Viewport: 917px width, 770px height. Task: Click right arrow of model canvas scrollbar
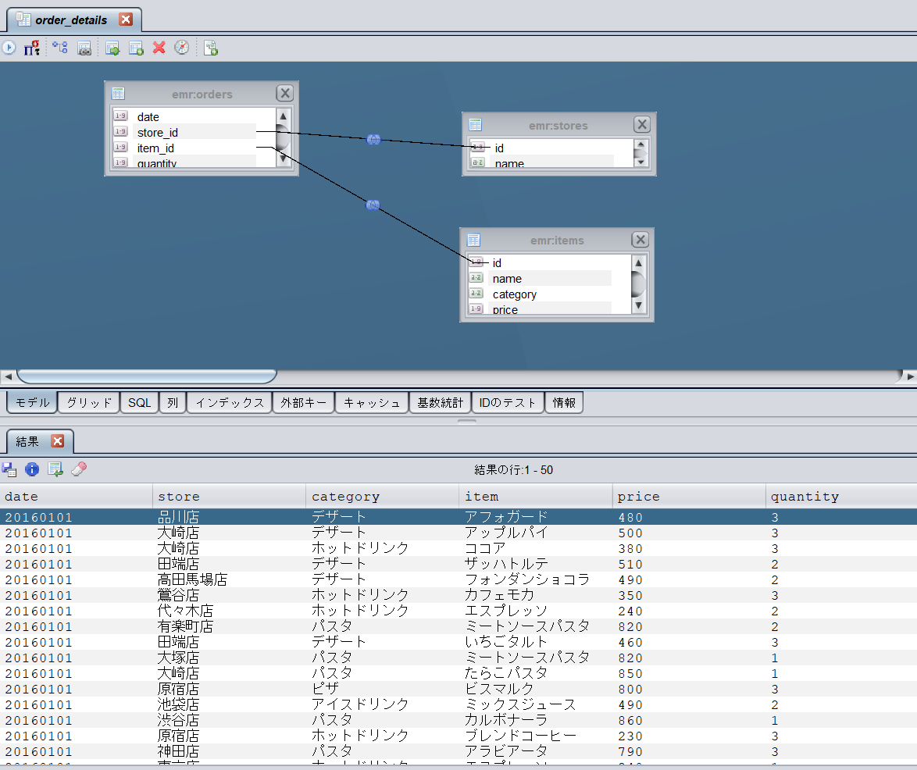pyautogui.click(x=910, y=376)
